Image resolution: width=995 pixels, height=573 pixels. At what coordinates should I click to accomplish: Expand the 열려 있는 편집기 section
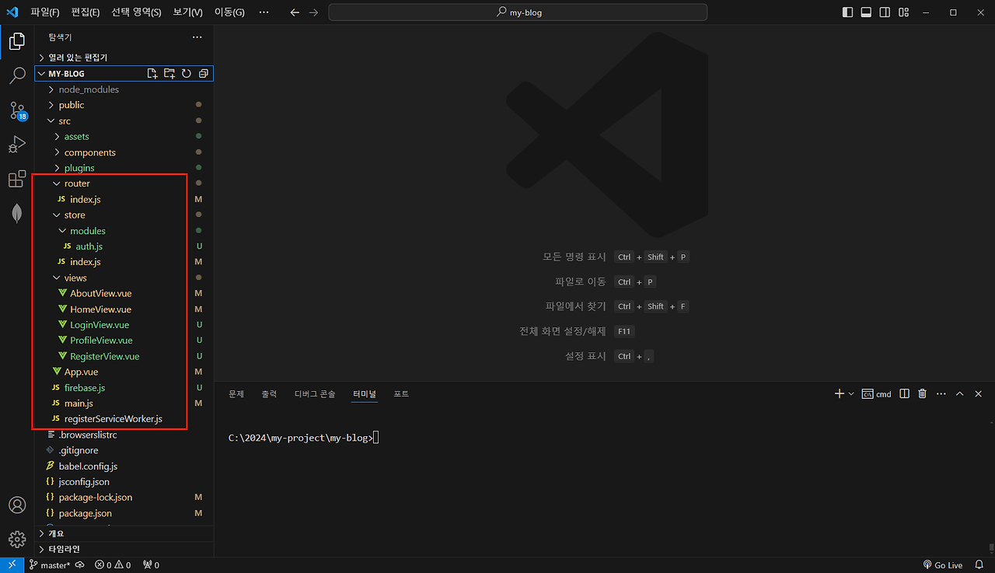pyautogui.click(x=124, y=58)
